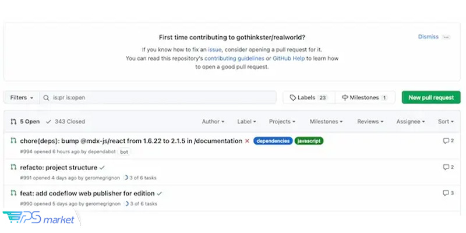Expand the Author filter dropdown
466x233 pixels.
(213, 122)
